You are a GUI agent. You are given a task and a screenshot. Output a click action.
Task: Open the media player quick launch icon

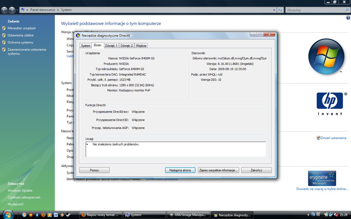(x=50, y=215)
